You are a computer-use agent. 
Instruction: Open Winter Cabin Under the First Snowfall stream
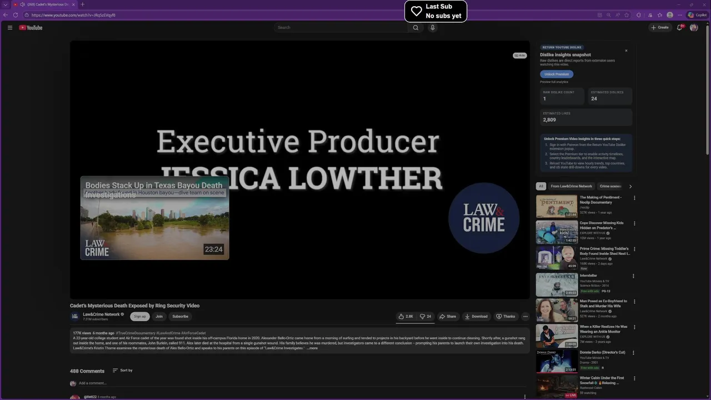click(557, 387)
